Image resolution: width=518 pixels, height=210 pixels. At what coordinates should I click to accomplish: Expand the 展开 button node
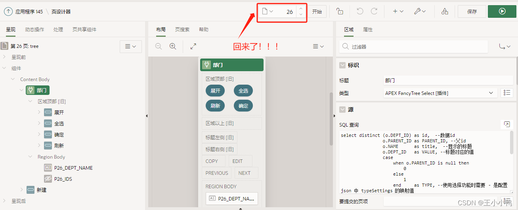pyautogui.click(x=39, y=113)
